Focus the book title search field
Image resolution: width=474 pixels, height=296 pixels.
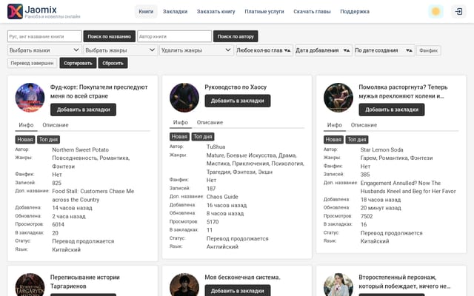click(x=44, y=36)
